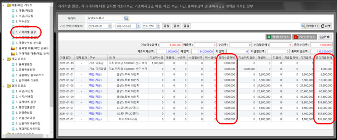Open 2. 수금/지급장 under 매출/매입 리포트
Viewport: 337px width, 140px height.
[24, 16]
